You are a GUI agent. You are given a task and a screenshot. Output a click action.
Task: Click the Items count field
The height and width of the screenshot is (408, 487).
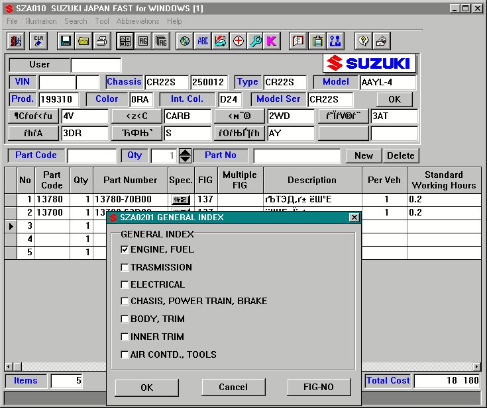pos(66,381)
